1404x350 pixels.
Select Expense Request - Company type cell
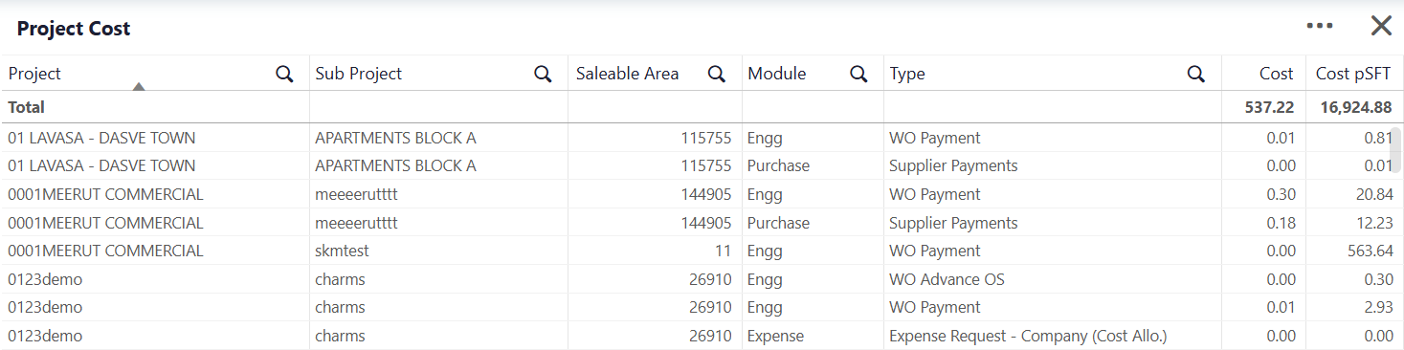[1028, 336]
